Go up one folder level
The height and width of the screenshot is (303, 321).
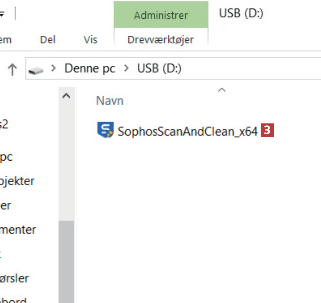click(12, 69)
